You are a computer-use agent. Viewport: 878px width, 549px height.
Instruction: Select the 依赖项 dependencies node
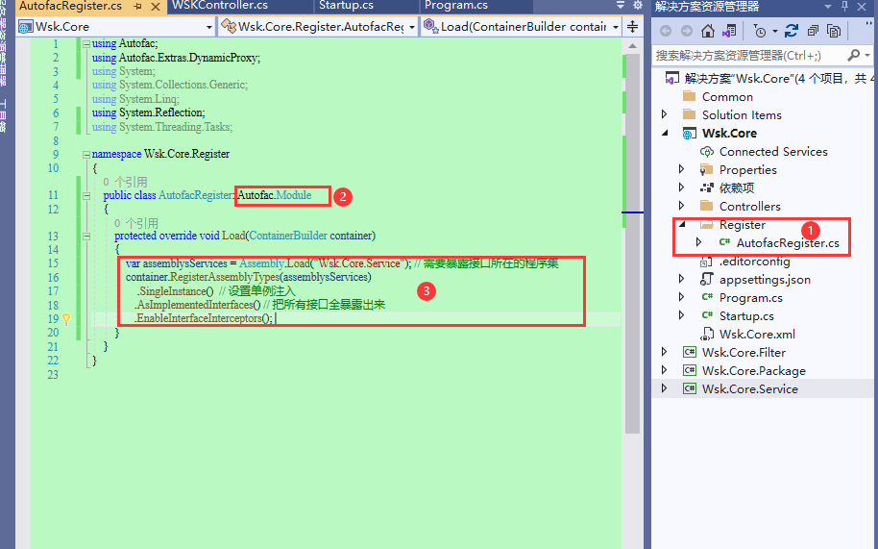pyautogui.click(x=737, y=188)
